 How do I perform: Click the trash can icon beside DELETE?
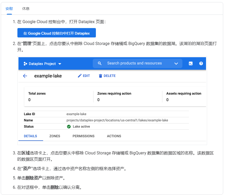[x=101, y=76]
